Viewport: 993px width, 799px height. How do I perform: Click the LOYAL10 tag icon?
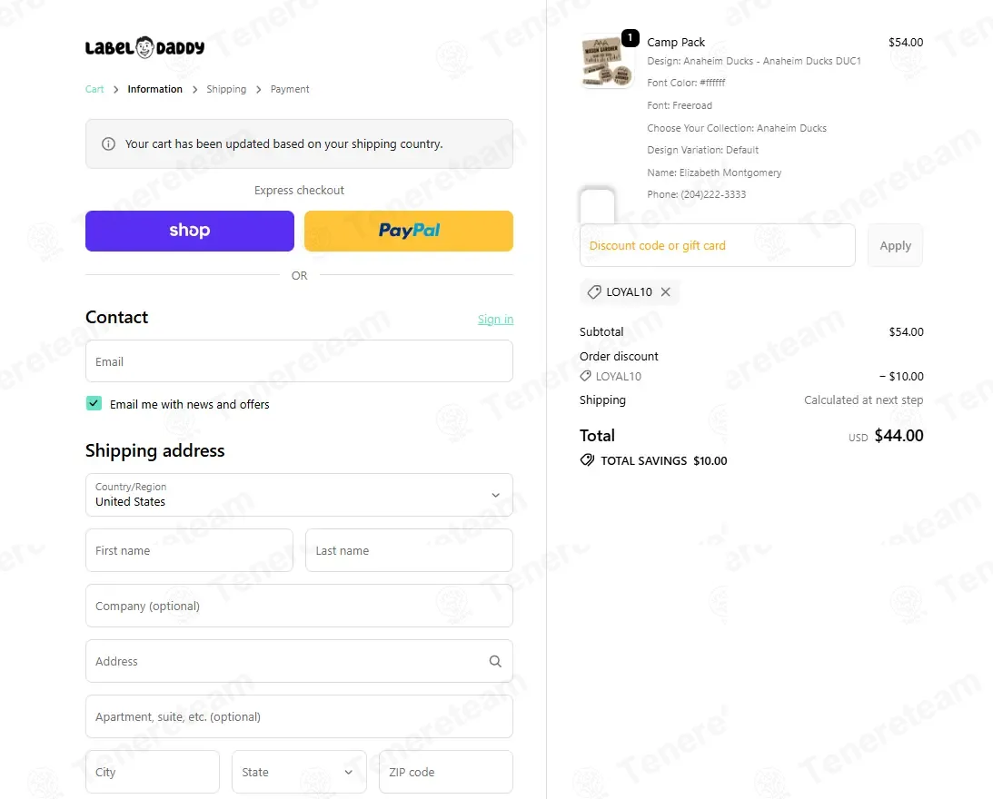pos(594,292)
